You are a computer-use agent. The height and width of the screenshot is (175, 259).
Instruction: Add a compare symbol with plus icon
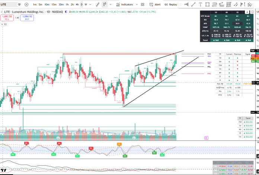click(x=26, y=4)
